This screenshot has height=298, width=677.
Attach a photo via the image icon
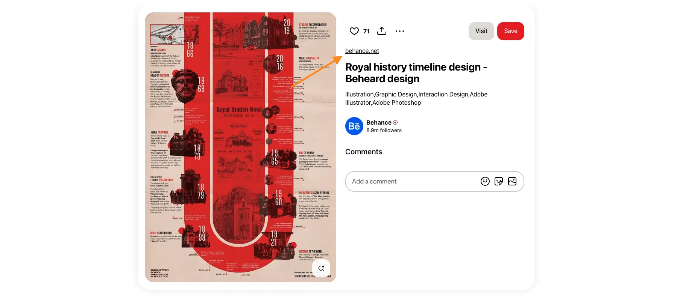[512, 182]
